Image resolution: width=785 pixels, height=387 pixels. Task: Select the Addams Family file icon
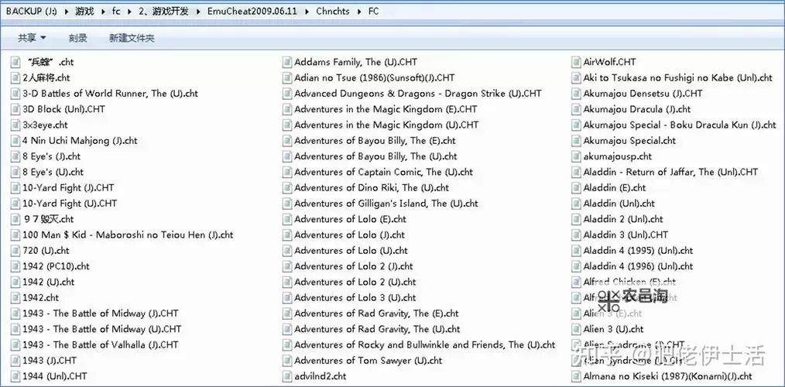(x=287, y=62)
